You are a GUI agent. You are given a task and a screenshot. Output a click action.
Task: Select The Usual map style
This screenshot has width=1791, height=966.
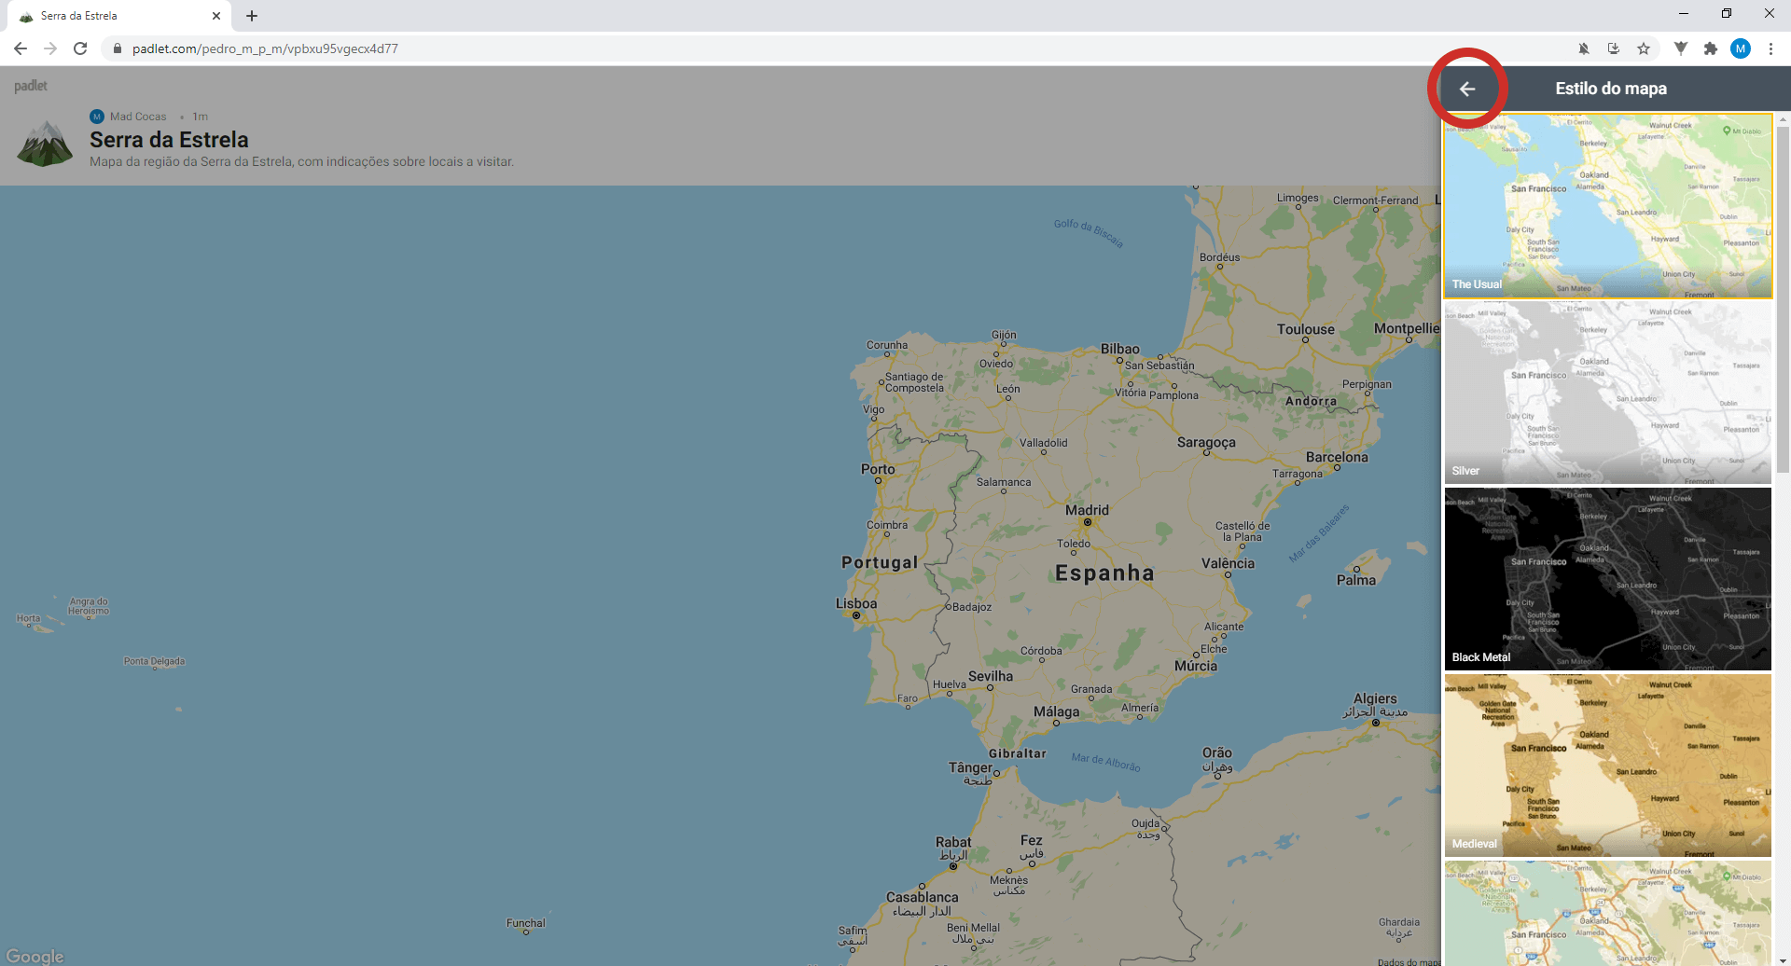pos(1608,206)
